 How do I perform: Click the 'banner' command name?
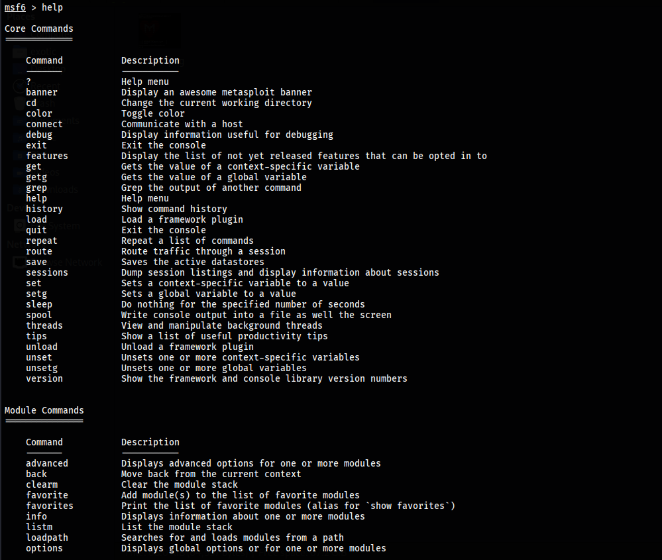pyautogui.click(x=42, y=92)
